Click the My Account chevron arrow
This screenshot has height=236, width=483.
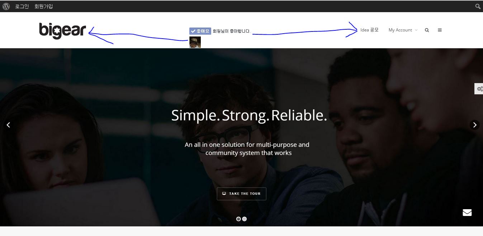click(416, 30)
